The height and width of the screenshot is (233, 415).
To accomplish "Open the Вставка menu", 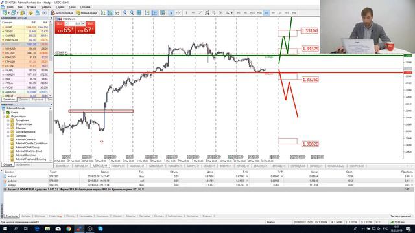I will point(32,7).
